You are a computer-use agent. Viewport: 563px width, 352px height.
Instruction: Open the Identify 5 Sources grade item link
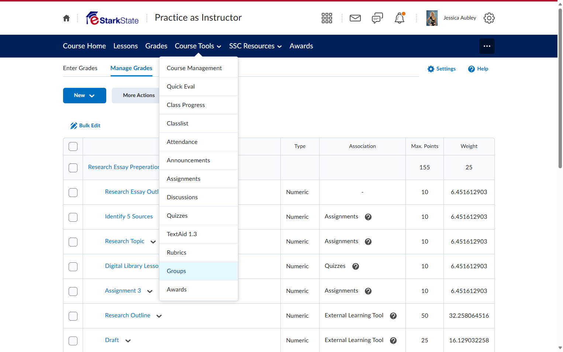click(129, 217)
